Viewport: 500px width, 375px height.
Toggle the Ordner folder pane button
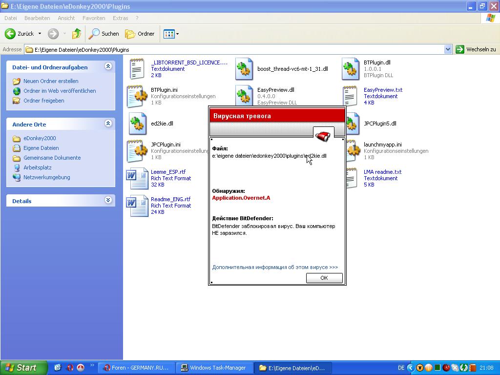point(140,34)
